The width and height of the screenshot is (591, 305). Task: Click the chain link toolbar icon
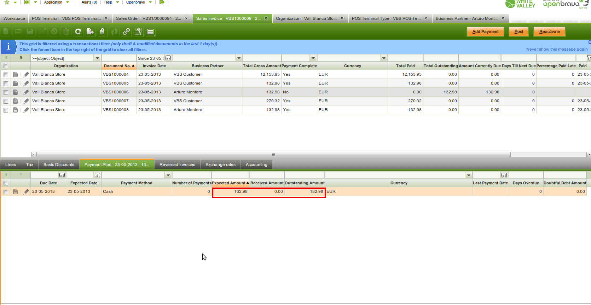point(126,32)
